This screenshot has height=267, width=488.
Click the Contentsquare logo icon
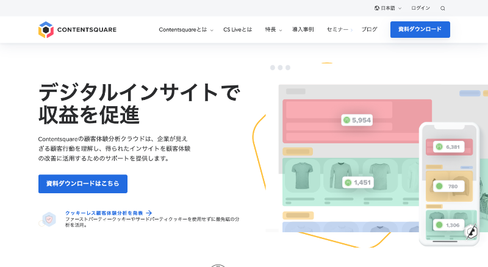[46, 29]
